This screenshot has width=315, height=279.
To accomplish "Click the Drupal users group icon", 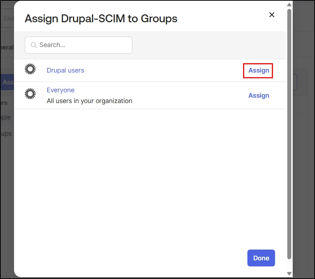I will coord(30,69).
